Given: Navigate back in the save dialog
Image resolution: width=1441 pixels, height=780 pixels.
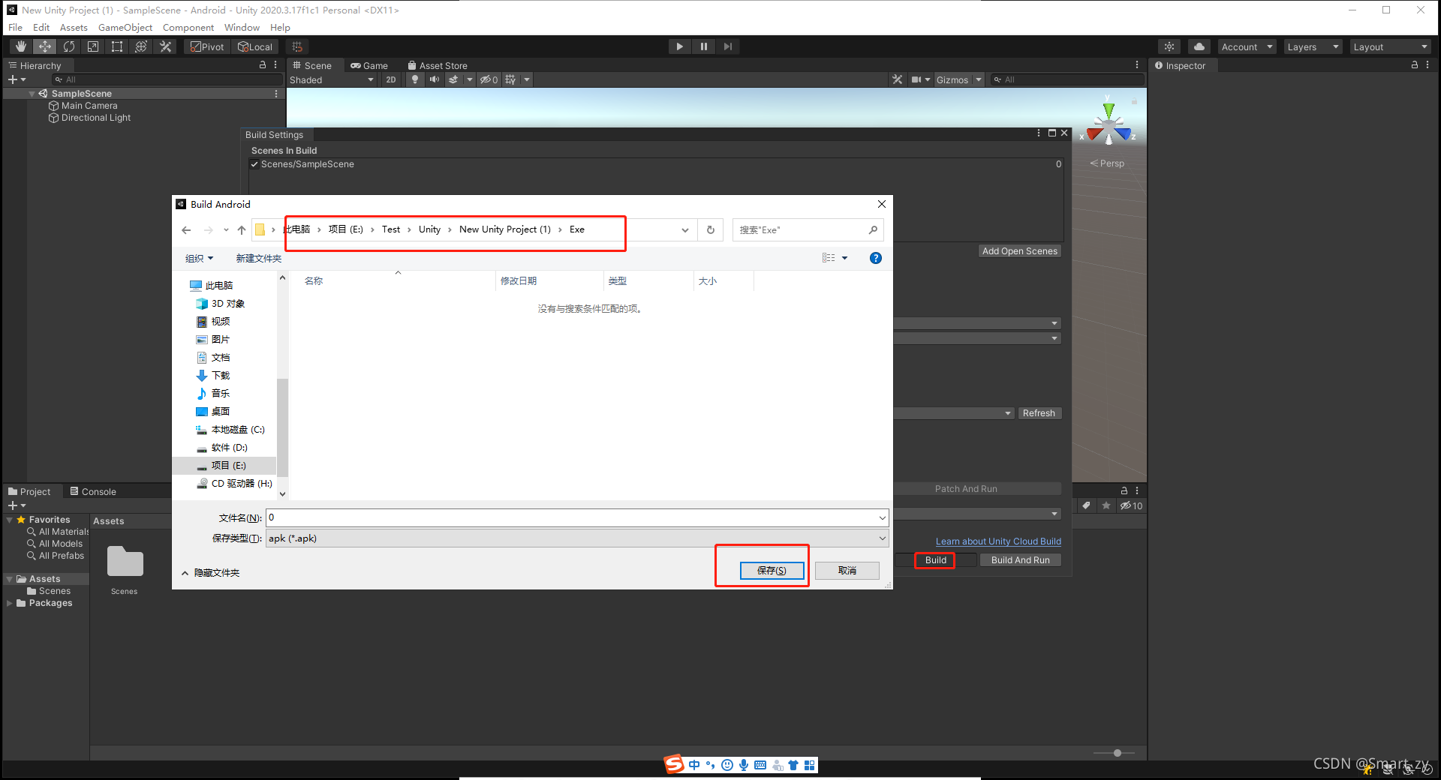Looking at the screenshot, I should 186,230.
